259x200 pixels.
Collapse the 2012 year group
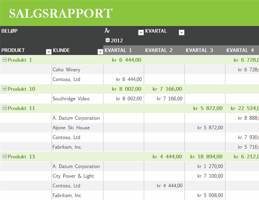tap(107, 40)
